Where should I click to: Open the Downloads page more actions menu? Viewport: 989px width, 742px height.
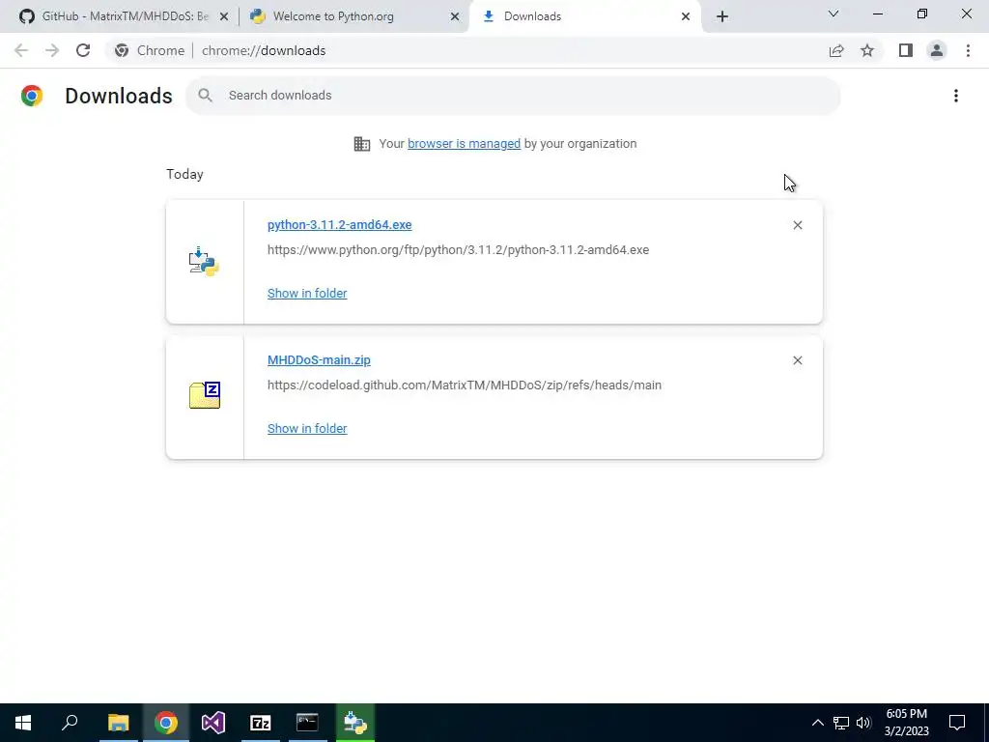pyautogui.click(x=955, y=96)
